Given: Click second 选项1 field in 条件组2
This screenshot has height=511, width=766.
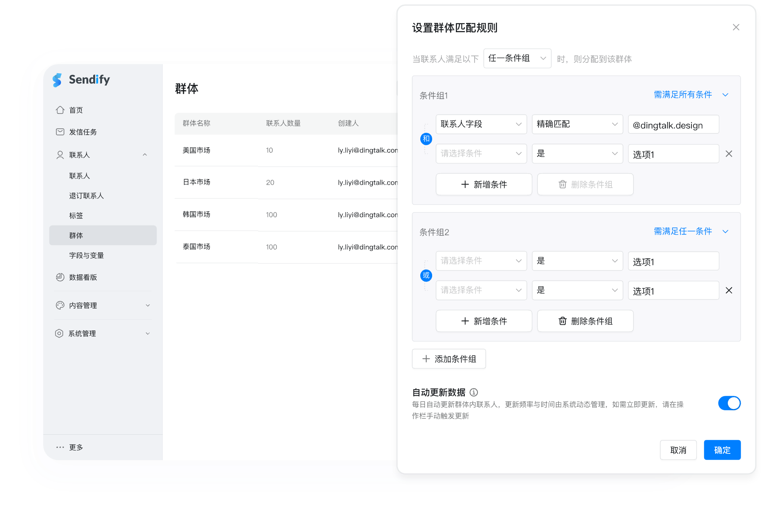Looking at the screenshot, I should [673, 290].
